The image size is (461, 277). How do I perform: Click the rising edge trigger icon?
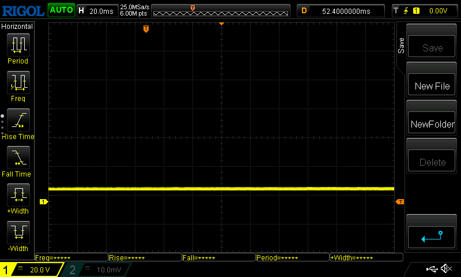click(406, 11)
